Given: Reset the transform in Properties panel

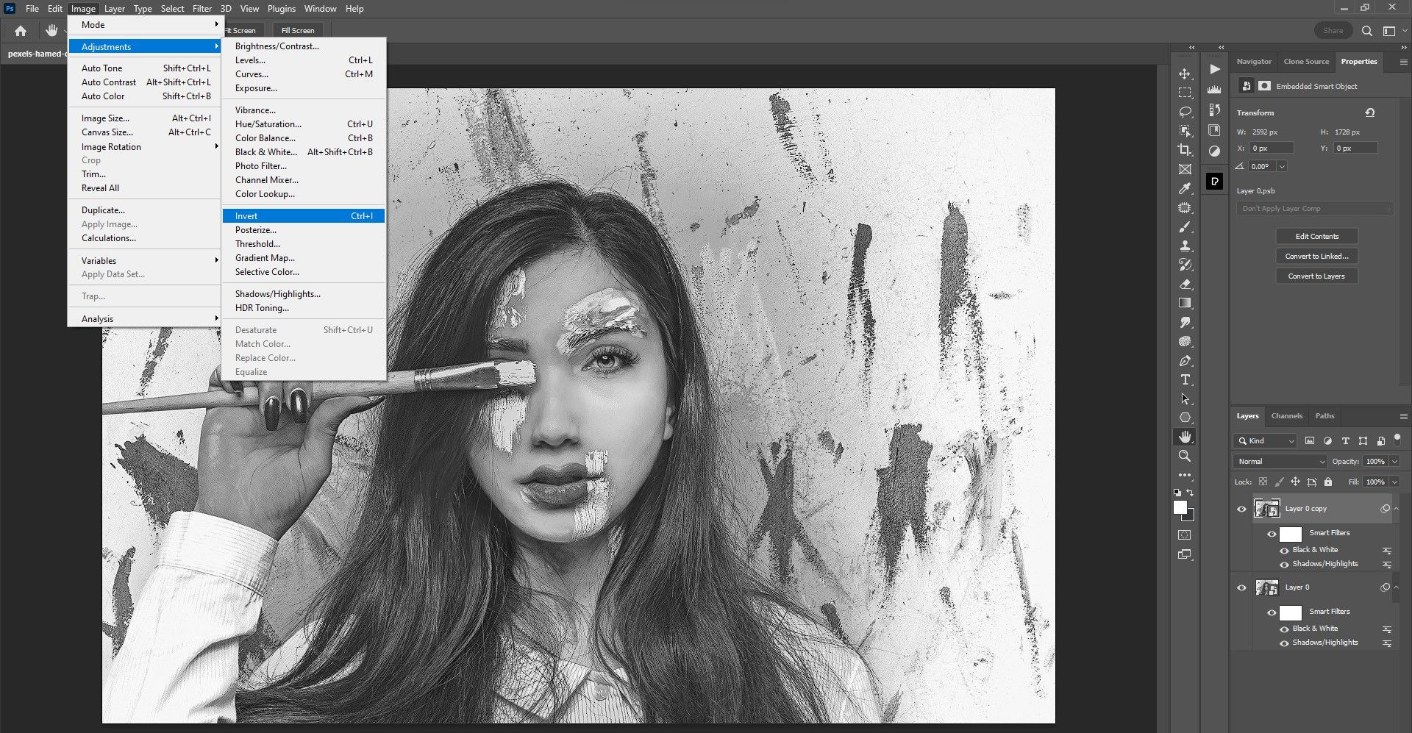Looking at the screenshot, I should (1370, 112).
